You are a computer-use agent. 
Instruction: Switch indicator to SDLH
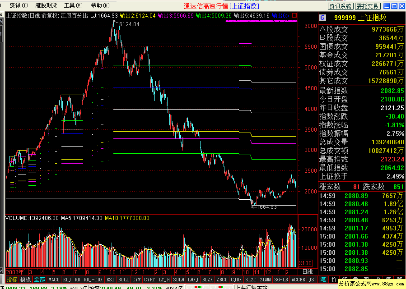pyautogui.click(x=179, y=280)
